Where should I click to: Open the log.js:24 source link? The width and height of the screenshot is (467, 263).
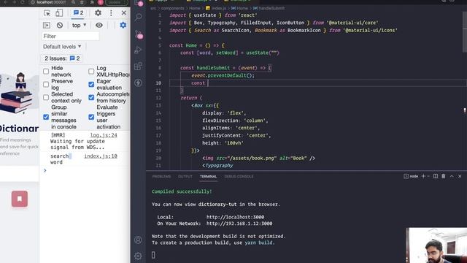coord(104,135)
